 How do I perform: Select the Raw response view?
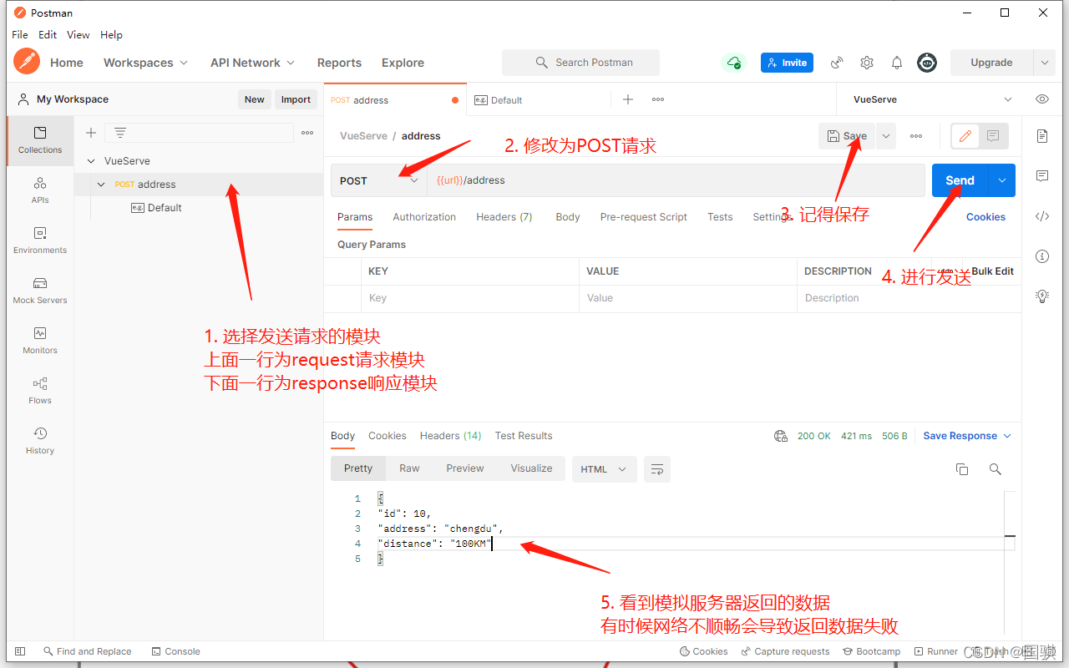click(409, 468)
